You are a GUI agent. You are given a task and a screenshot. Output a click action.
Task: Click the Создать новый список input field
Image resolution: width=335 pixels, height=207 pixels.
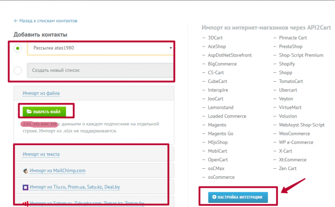[100, 71]
